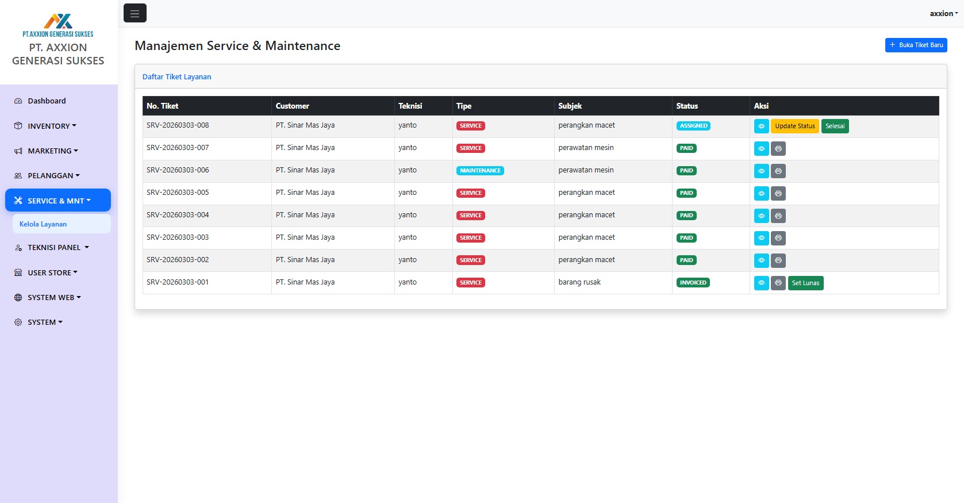Toggle the sidebar with the hamburger icon

135,13
